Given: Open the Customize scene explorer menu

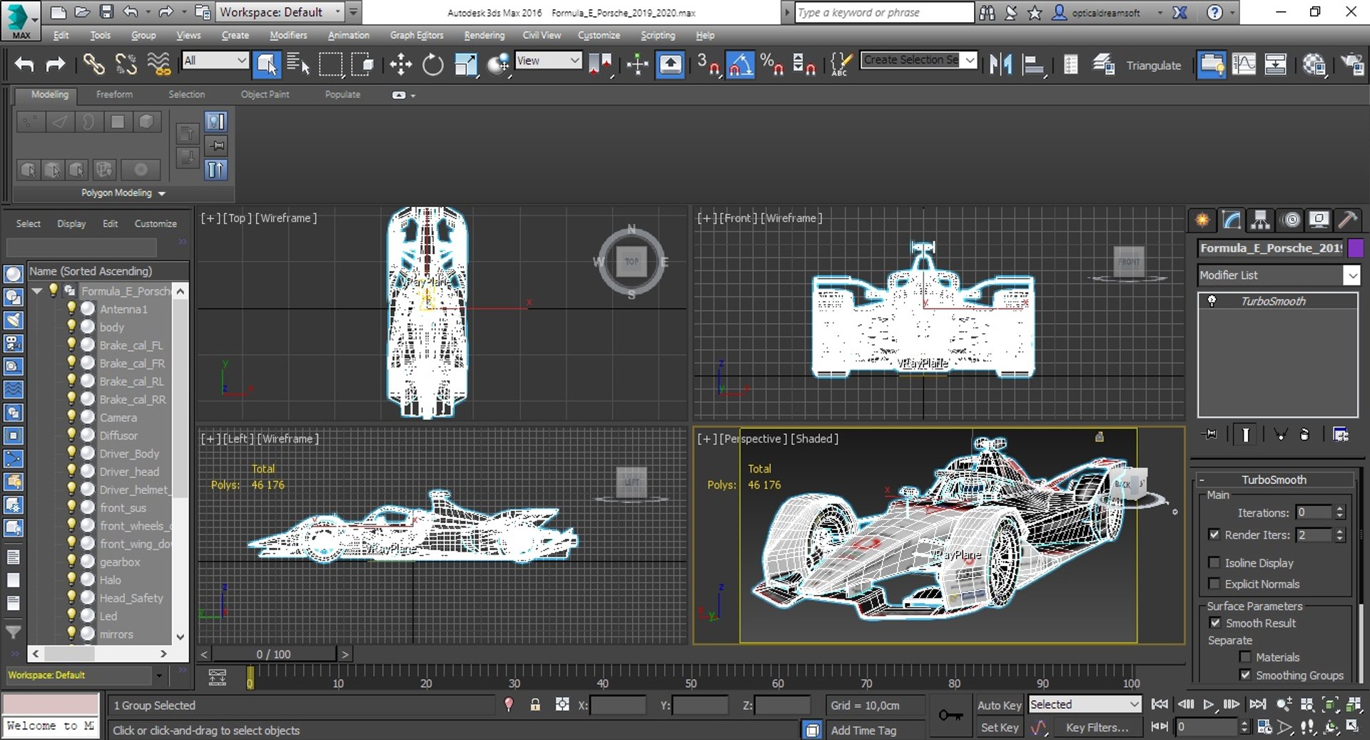Looking at the screenshot, I should (156, 223).
